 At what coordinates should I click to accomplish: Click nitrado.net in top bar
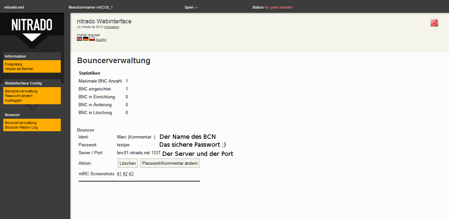point(14,7)
